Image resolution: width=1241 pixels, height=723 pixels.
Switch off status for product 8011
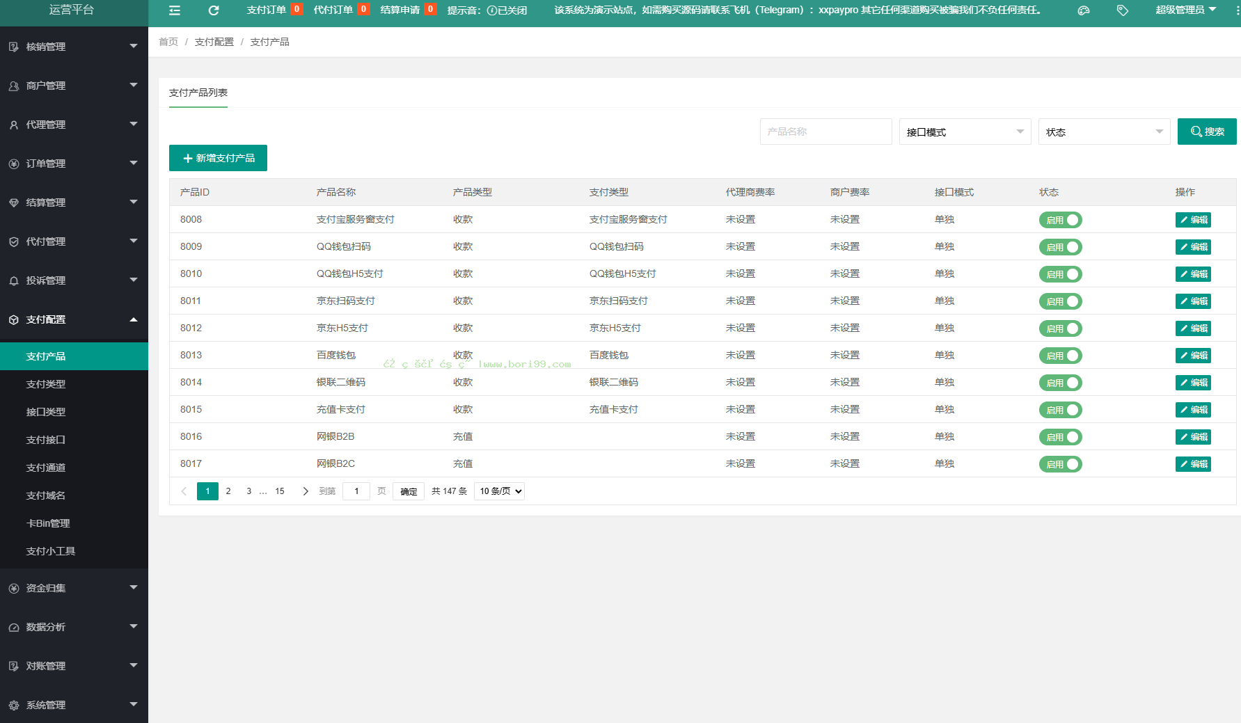click(1060, 301)
